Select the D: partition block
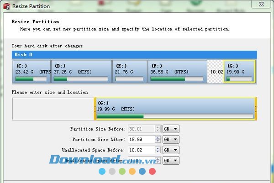This screenshot has height=183, width=274. (81, 72)
